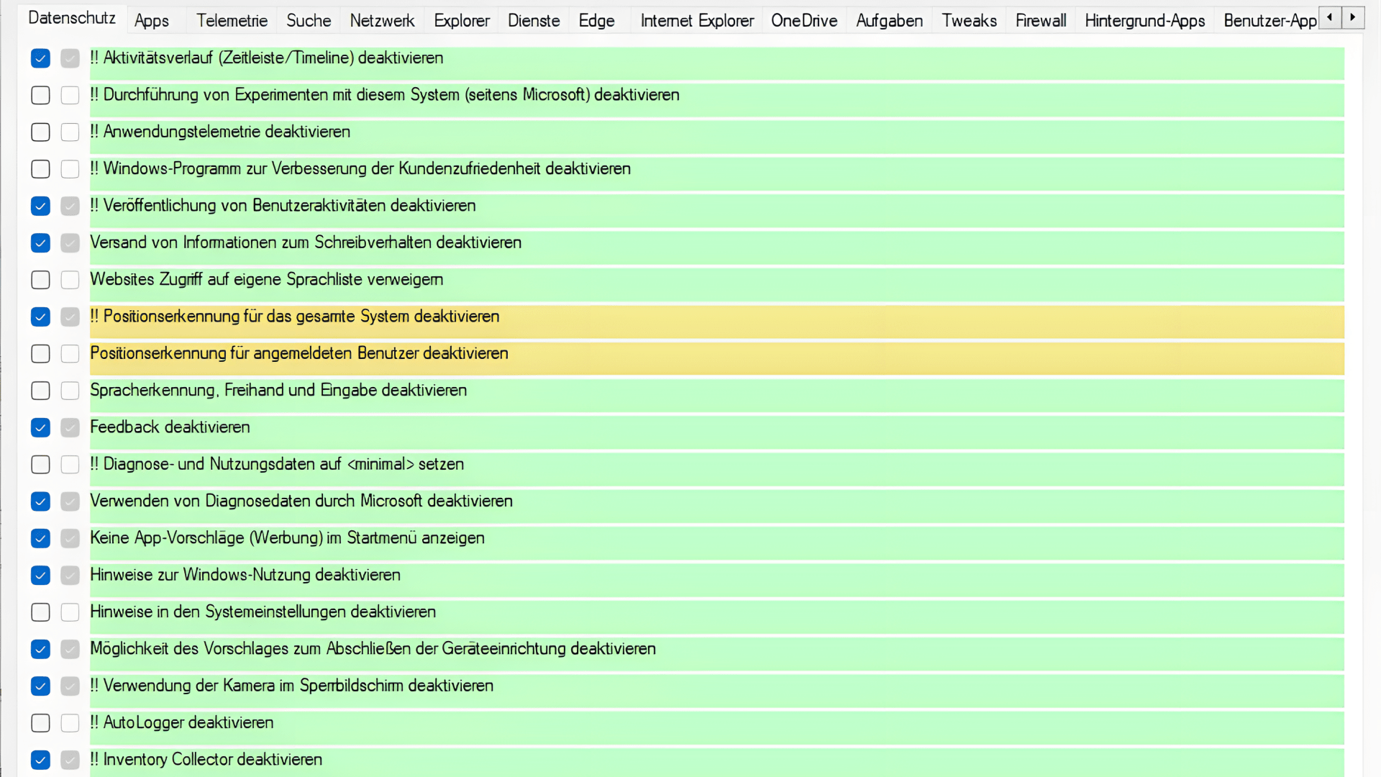The width and height of the screenshot is (1381, 777).
Task: Go to the Tweaks tab
Action: coord(969,21)
